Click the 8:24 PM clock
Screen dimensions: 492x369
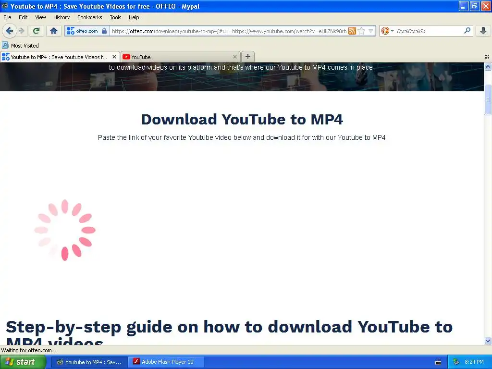click(474, 362)
